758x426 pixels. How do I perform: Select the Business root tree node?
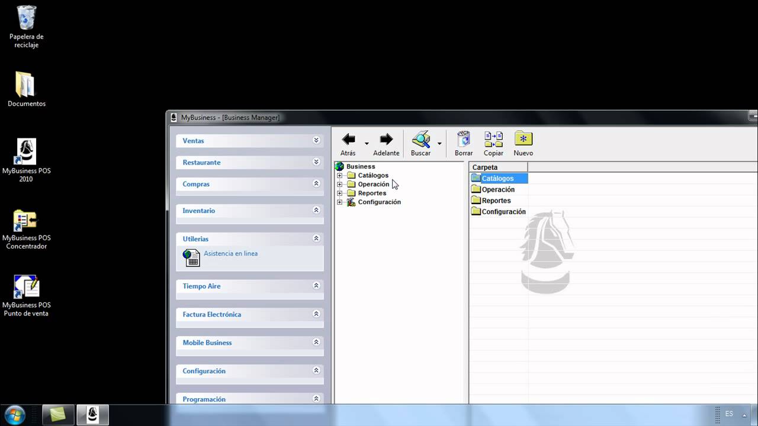point(361,166)
